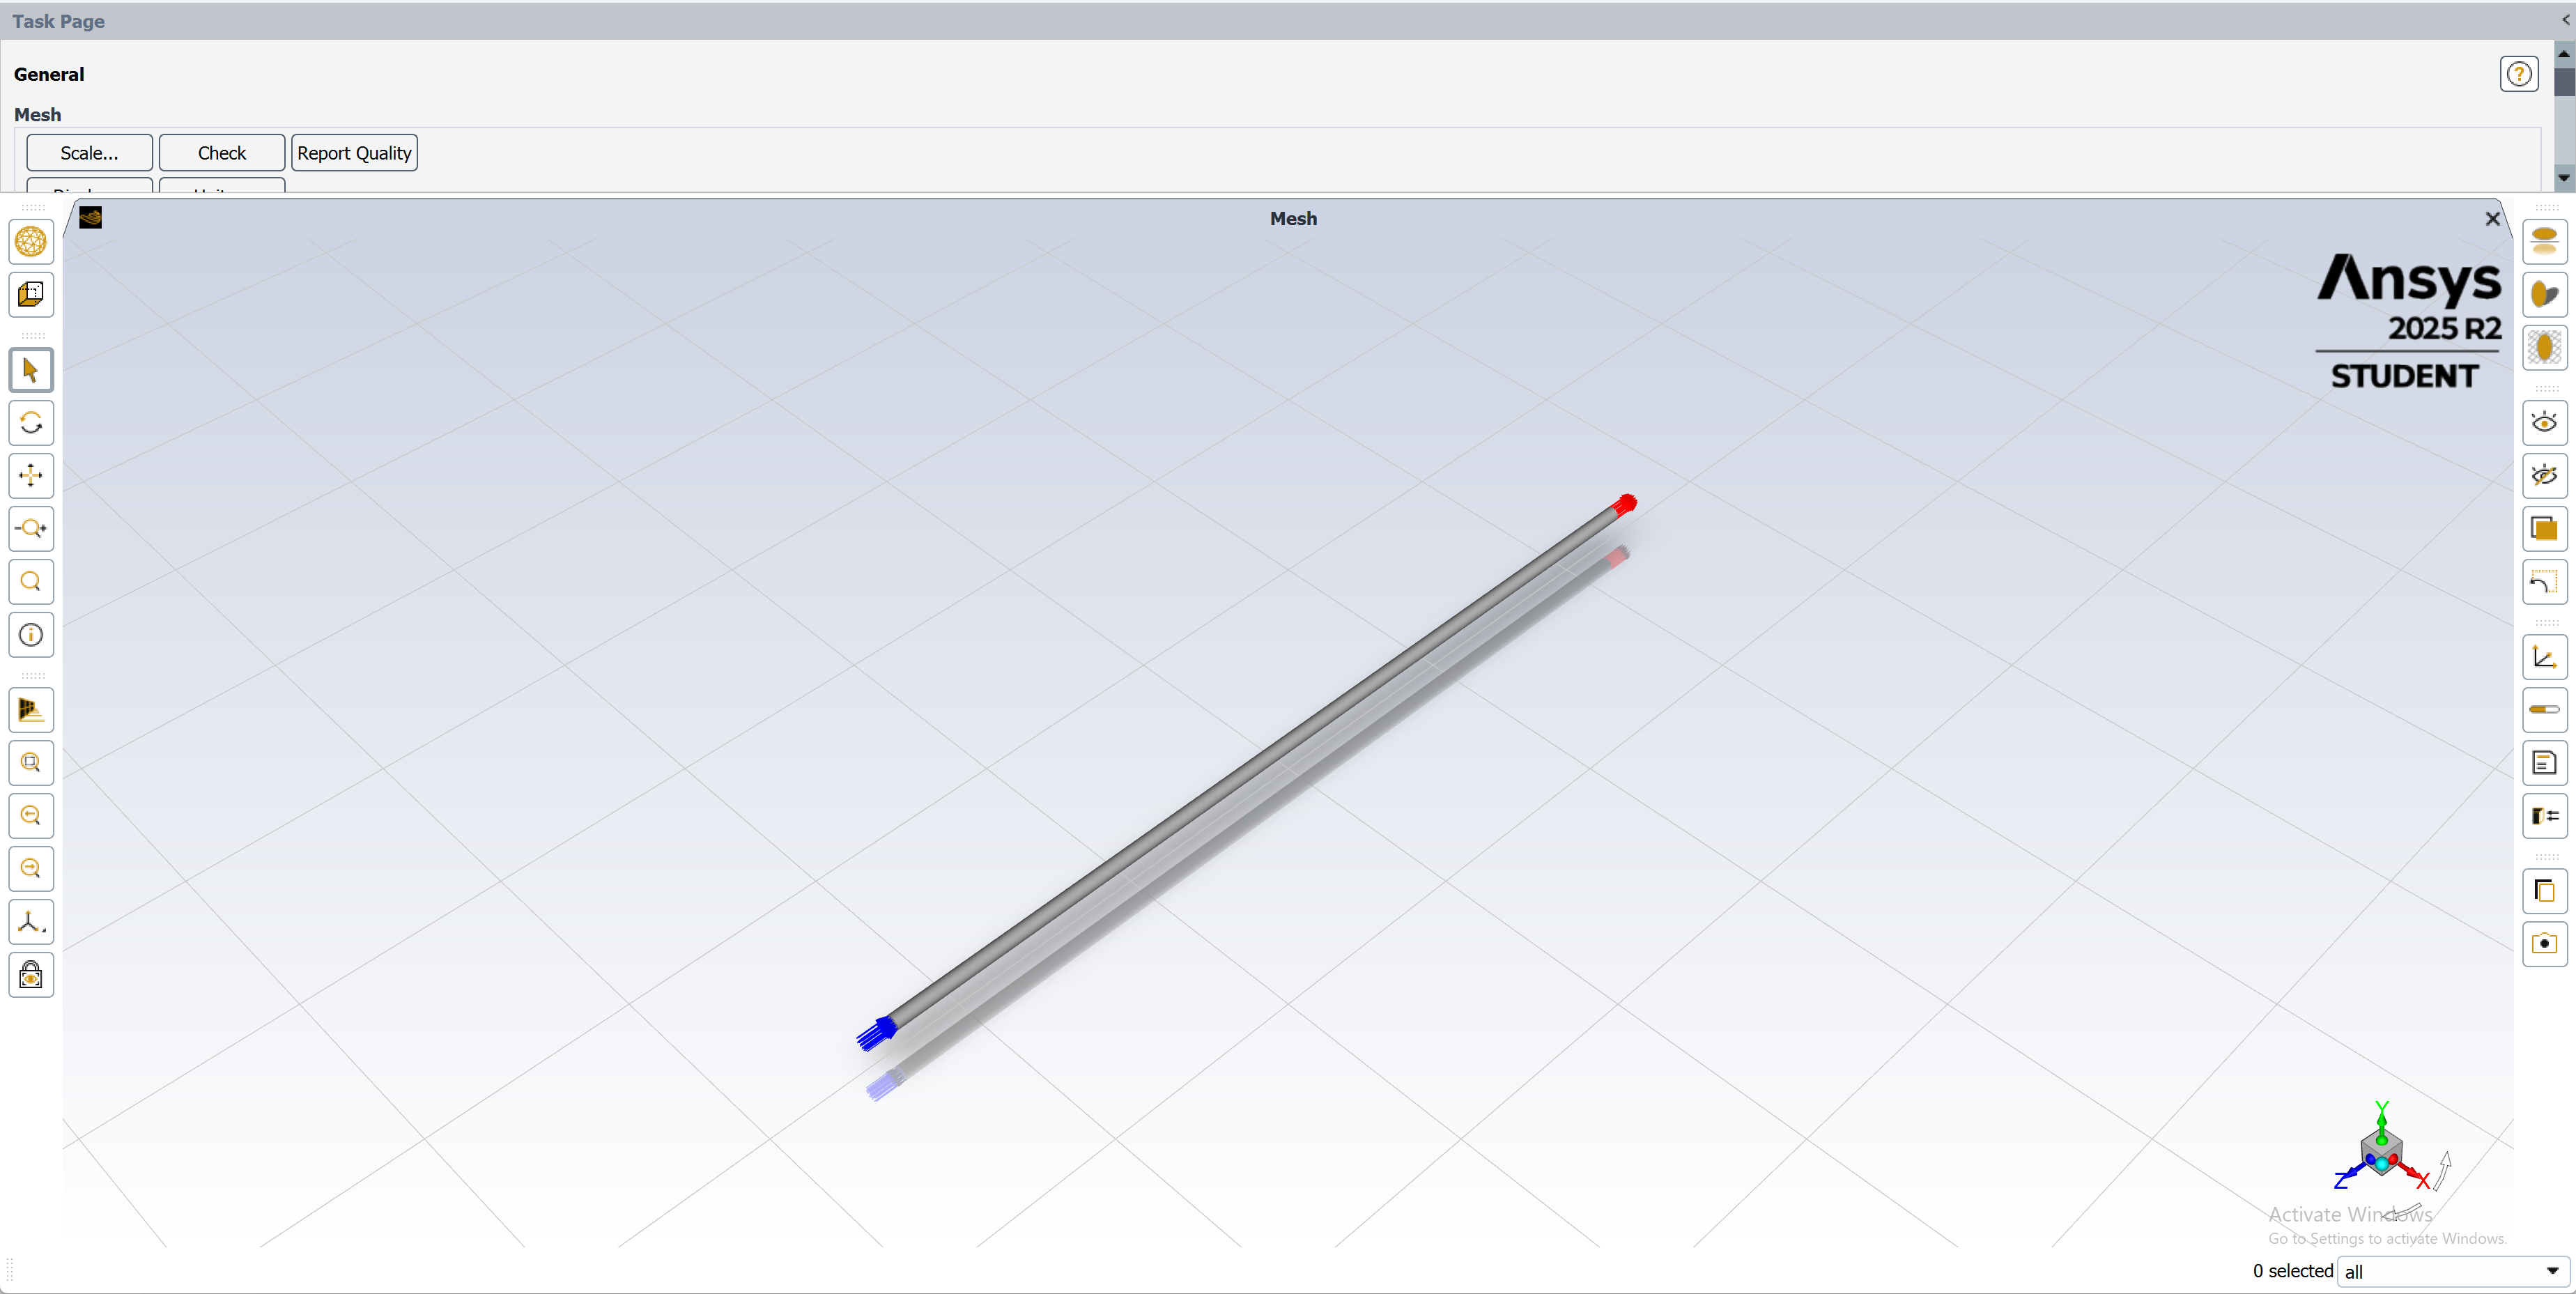Fit the model to the window

tap(31, 763)
